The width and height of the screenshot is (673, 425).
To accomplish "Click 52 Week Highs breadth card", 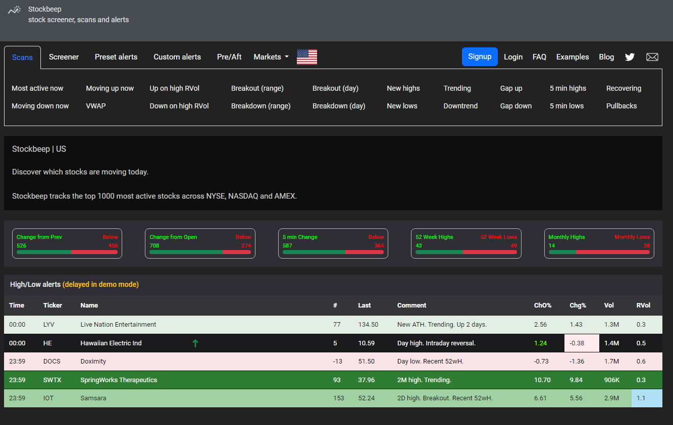I will [x=466, y=244].
